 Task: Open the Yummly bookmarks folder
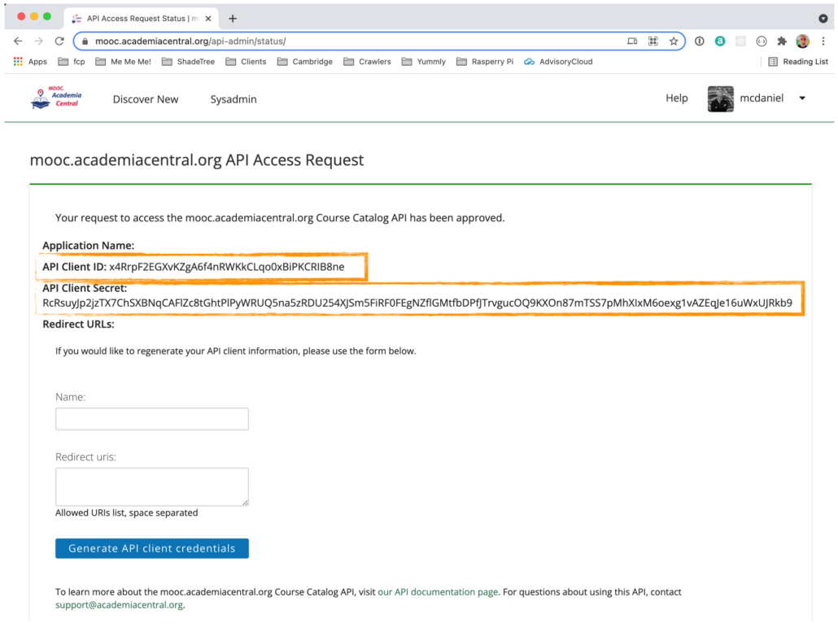pyautogui.click(x=424, y=62)
